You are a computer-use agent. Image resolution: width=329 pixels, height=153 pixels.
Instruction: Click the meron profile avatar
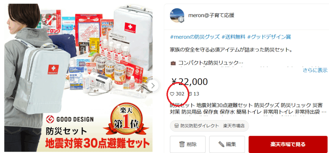coord(177,15)
